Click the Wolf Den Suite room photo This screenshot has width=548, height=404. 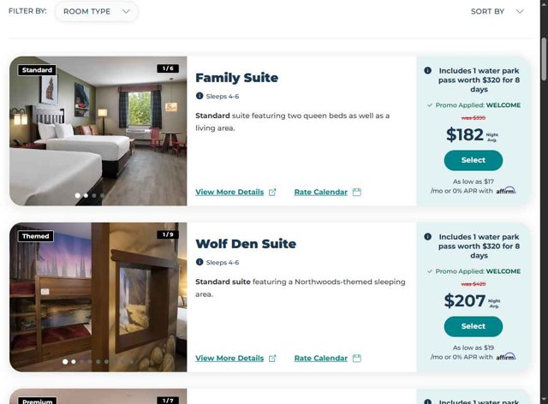coord(98,297)
